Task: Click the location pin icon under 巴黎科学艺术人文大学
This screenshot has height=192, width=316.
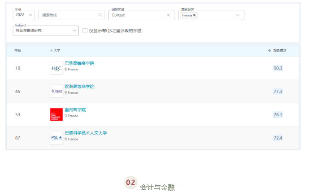Action: coord(66,139)
